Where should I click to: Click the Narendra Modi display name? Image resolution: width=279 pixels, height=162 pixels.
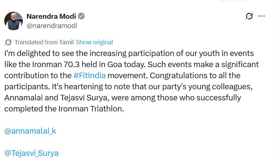51,16
